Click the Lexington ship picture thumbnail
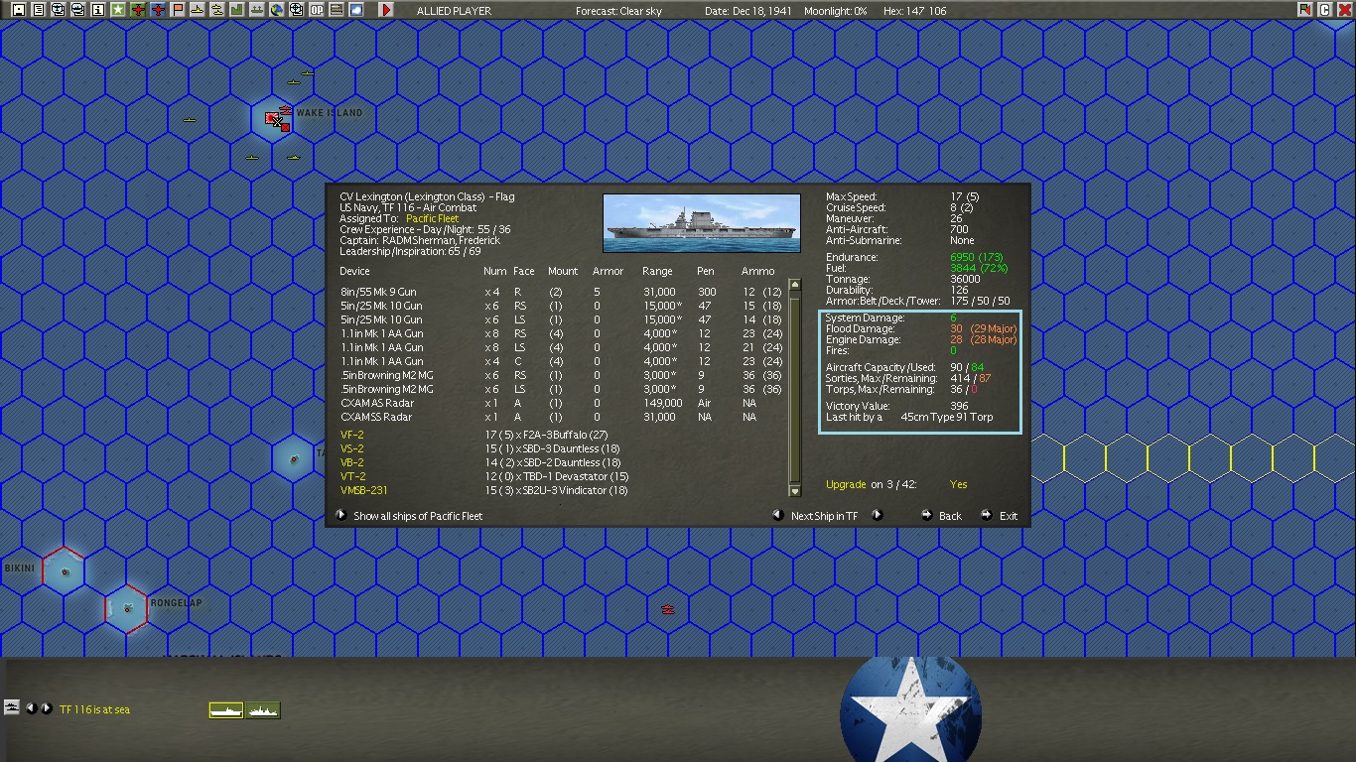This screenshot has width=1356, height=762. 702,223
